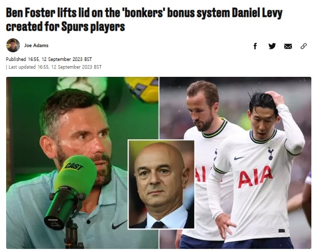Click the red AIA sponsor logo
Screen dimensions: 318x251
tap(255, 176)
